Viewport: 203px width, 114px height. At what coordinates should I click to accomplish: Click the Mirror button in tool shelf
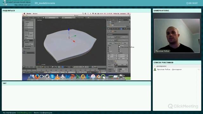tap(29, 28)
